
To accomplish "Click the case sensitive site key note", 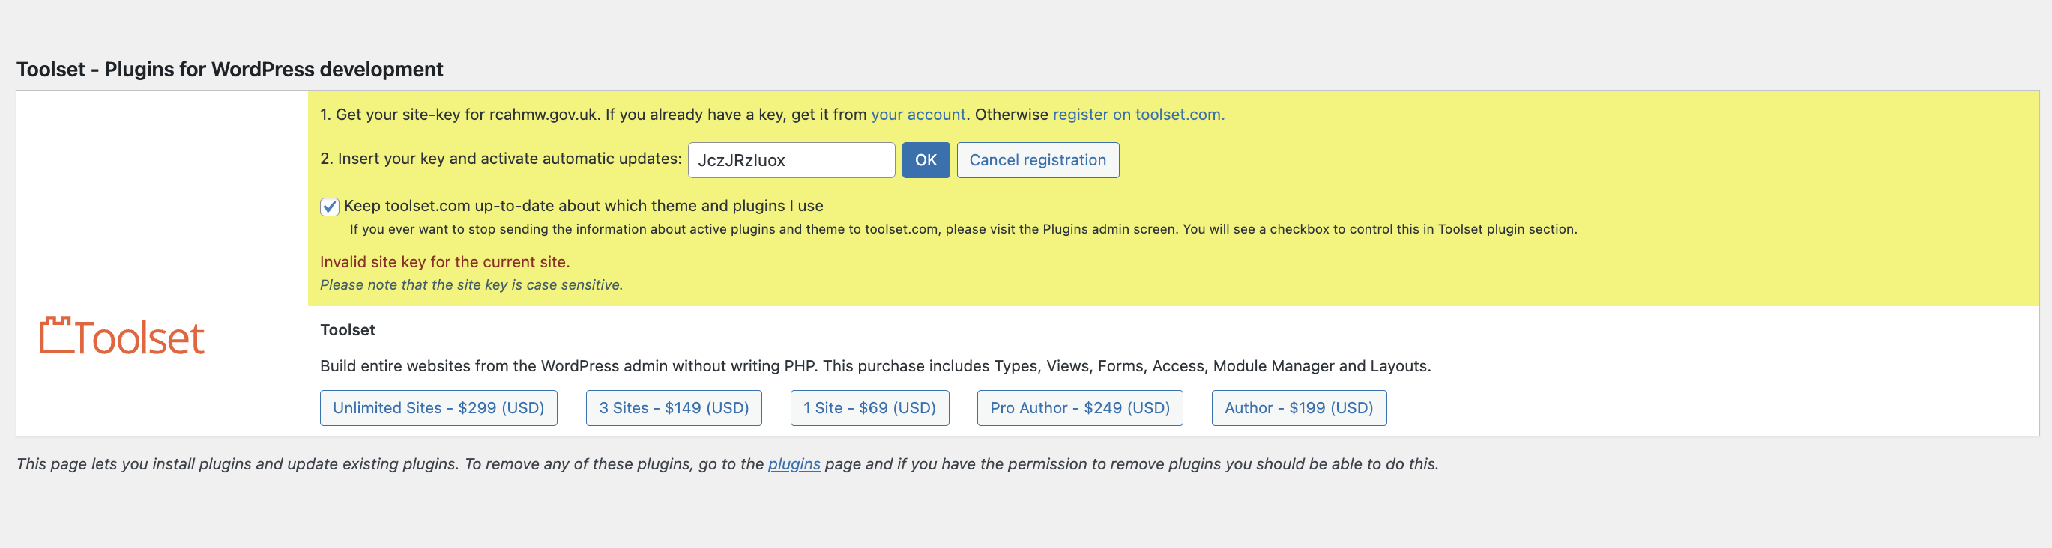I will 471,284.
